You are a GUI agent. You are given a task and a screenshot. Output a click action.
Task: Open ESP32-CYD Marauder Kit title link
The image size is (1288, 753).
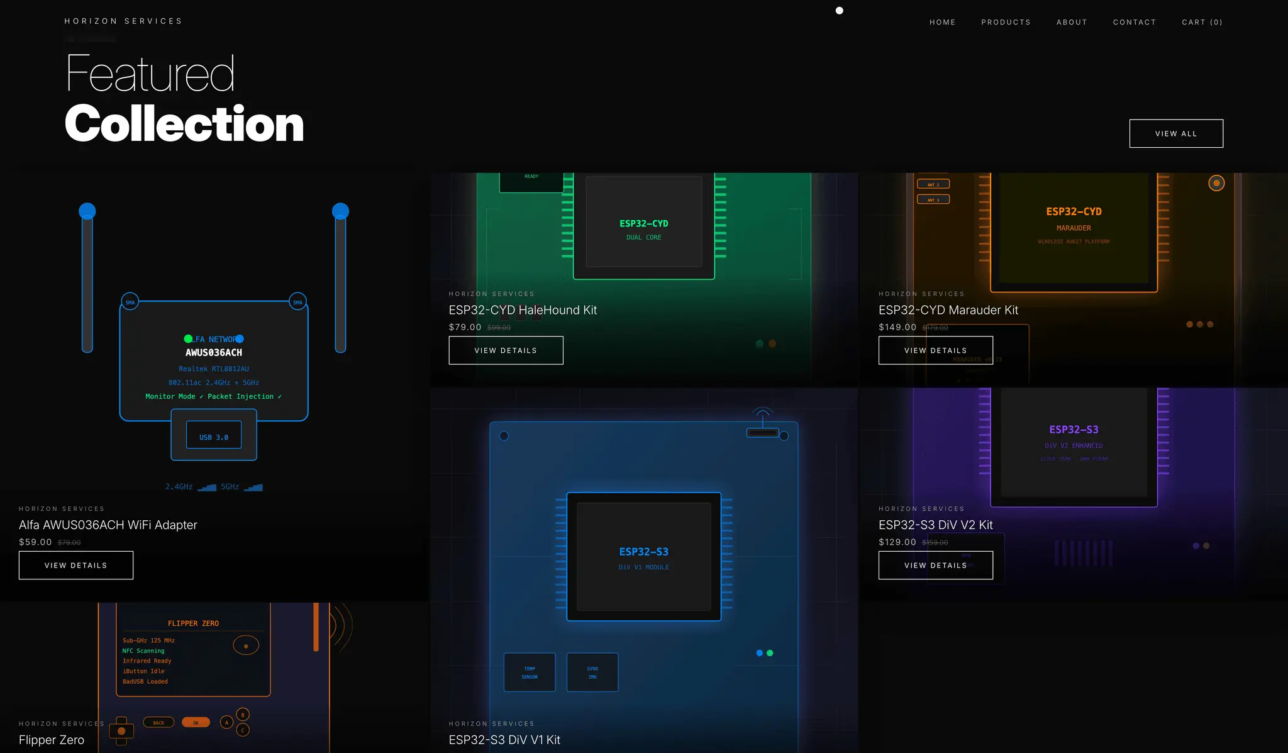pyautogui.click(x=948, y=310)
